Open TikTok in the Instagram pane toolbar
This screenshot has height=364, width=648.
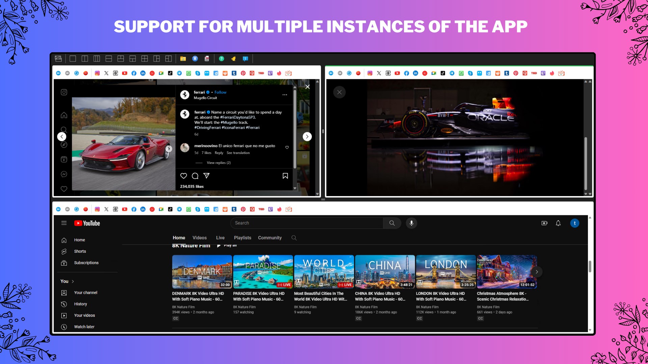coord(170,73)
